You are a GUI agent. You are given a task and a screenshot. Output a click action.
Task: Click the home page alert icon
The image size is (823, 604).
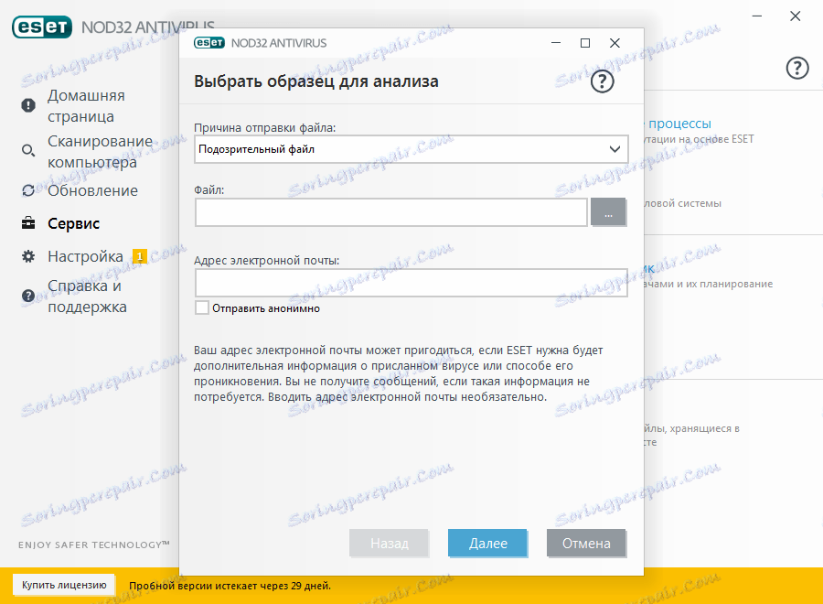(28, 105)
